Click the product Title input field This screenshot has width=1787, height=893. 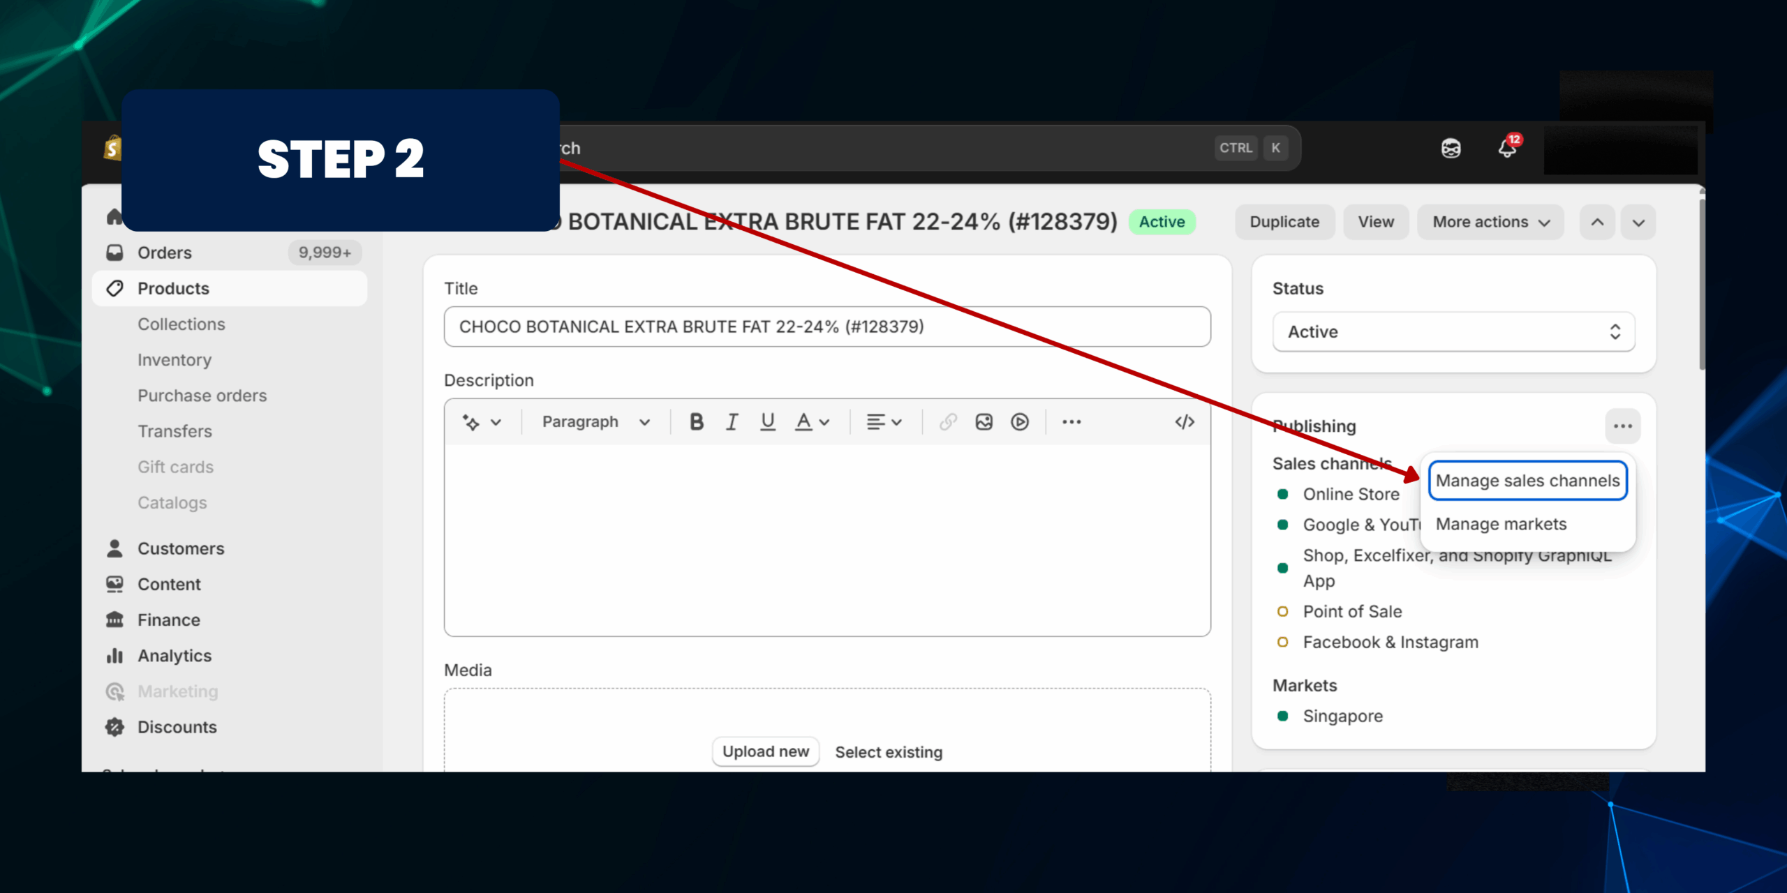pos(826,327)
